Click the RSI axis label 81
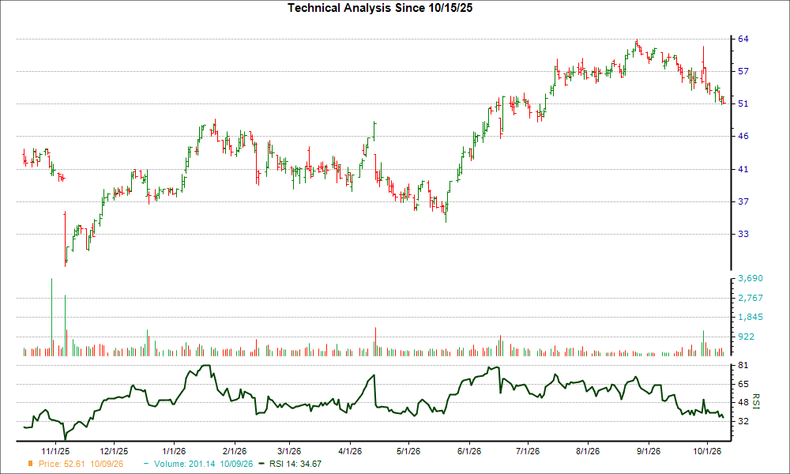The image size is (790, 474). coord(743,365)
